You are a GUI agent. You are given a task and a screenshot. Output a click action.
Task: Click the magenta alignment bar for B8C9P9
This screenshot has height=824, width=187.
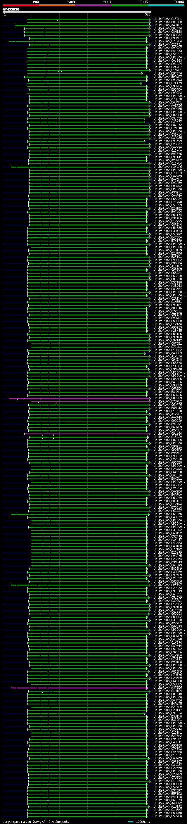pyautogui.click(x=80, y=398)
